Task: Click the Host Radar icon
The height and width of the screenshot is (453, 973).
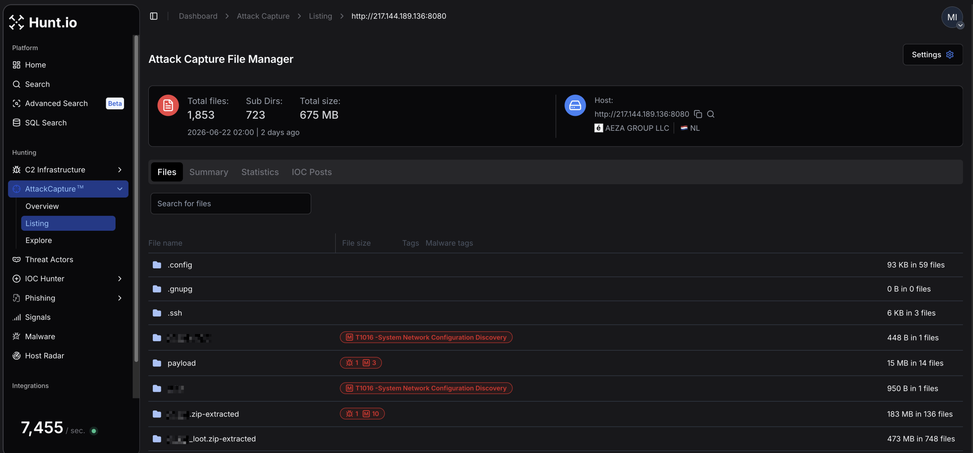Action: click(x=16, y=356)
